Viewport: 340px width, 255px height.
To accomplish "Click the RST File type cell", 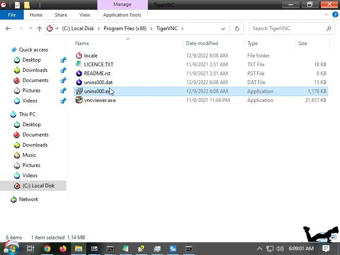I will (256, 73).
